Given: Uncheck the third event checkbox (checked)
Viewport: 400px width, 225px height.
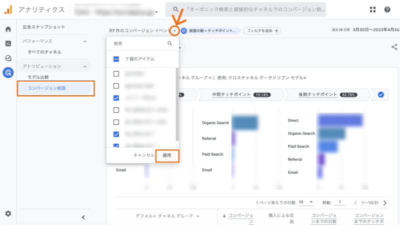Looking at the screenshot, I should tap(116, 98).
